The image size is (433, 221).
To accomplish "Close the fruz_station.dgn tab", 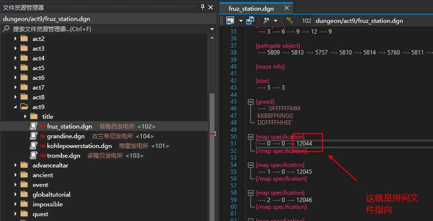I will pyautogui.click(x=287, y=8).
